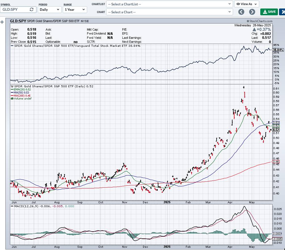
Task: Click the Apr label on the MACD axis
Action: [230, 247]
